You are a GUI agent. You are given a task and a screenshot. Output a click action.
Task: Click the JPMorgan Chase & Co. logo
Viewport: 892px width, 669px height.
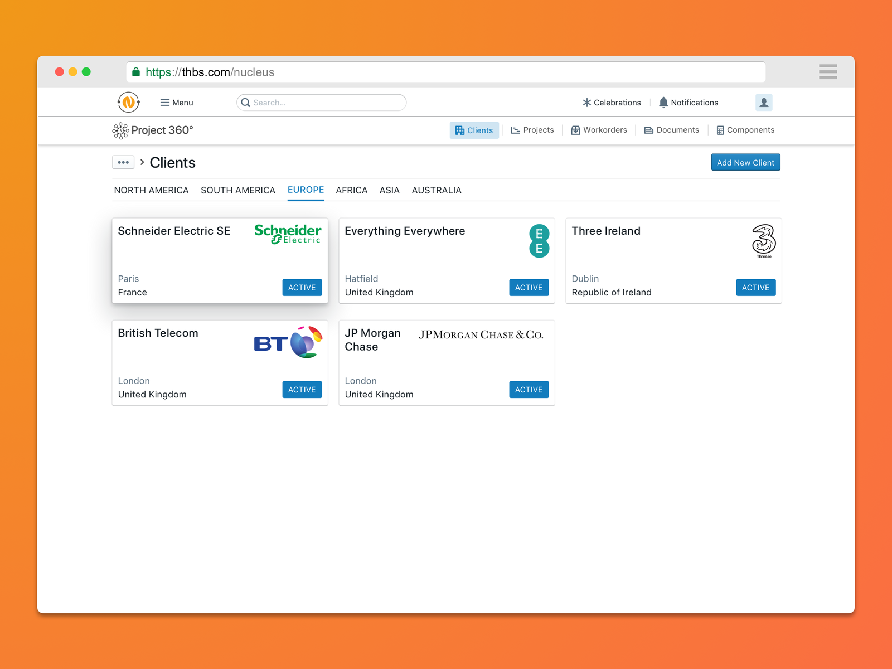(x=481, y=334)
